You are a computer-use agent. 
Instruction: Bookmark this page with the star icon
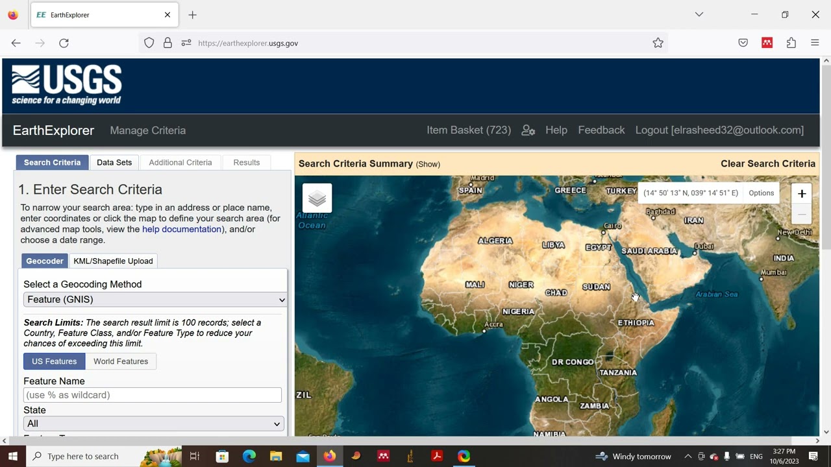tap(658, 43)
